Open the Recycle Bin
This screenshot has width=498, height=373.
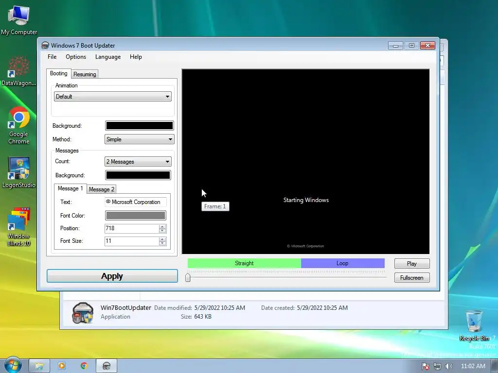click(x=474, y=325)
